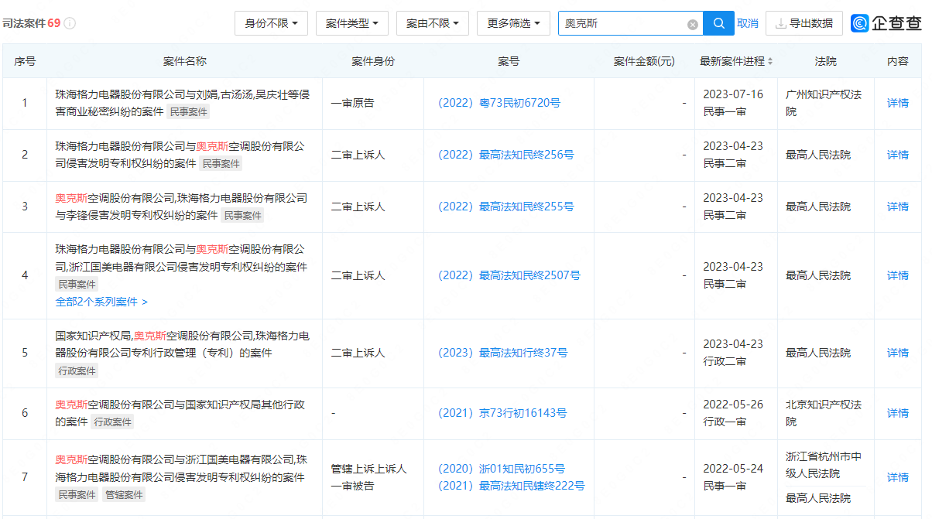Screen dimensions: 932x519
Task: Click case name of row 6 with 国家知识产权局其他行政
Action: click(x=181, y=413)
